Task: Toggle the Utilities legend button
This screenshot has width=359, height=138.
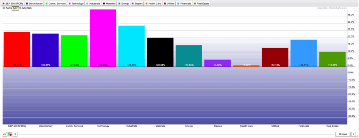Action: click(x=169, y=4)
